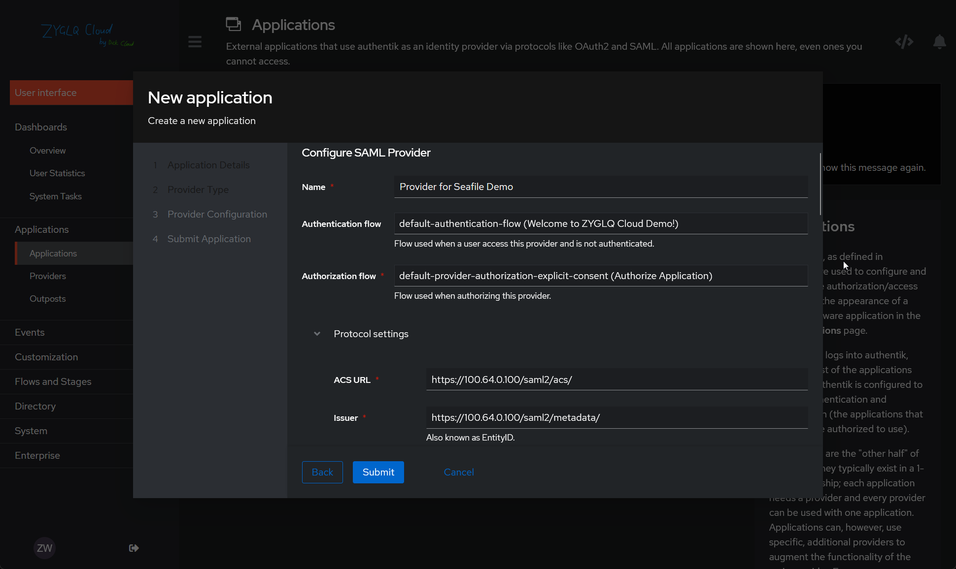Open Providers in the sidebar

pyautogui.click(x=47, y=276)
